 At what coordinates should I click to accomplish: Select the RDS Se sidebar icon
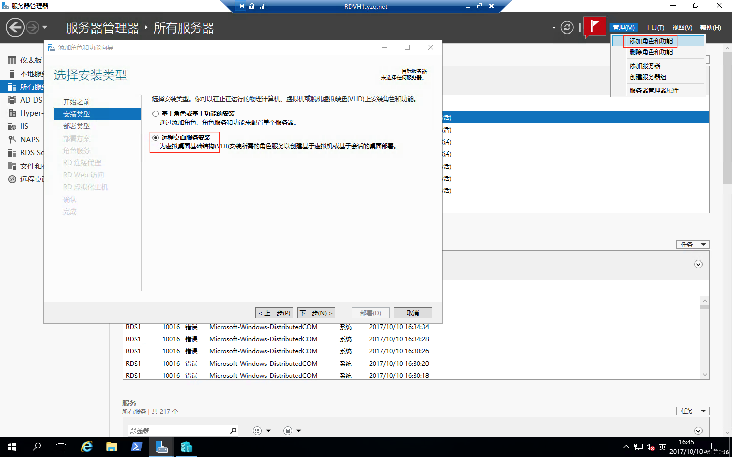click(12, 153)
